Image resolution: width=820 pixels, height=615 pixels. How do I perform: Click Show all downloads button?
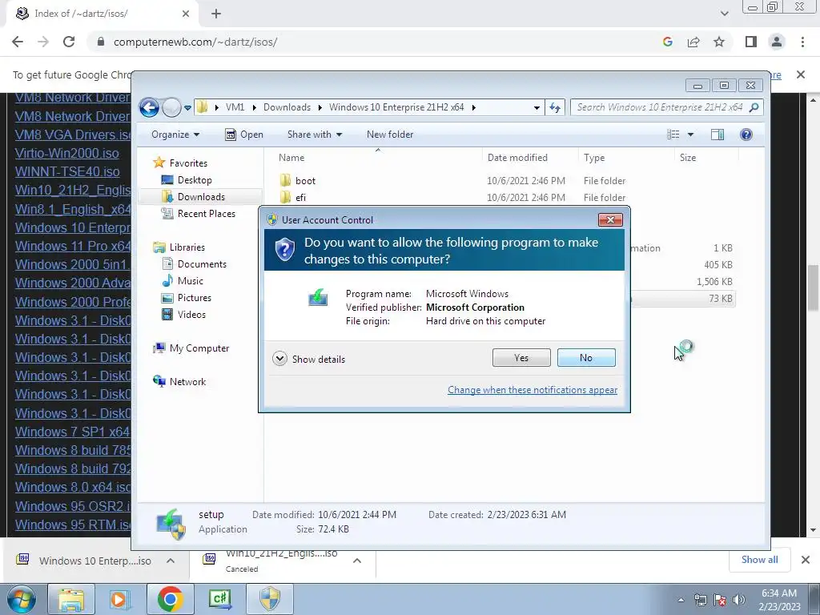759,560
